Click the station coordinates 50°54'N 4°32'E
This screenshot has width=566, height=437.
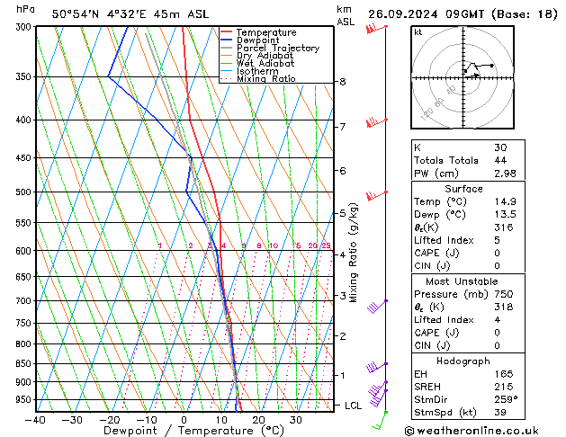tap(99, 14)
